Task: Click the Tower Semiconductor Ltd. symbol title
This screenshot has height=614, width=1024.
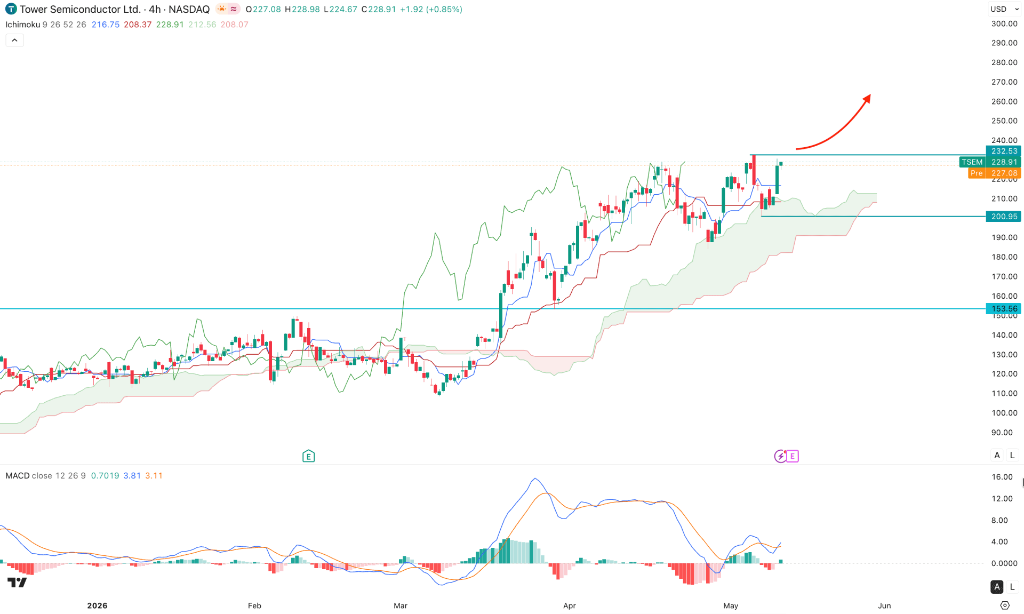Action: point(80,9)
